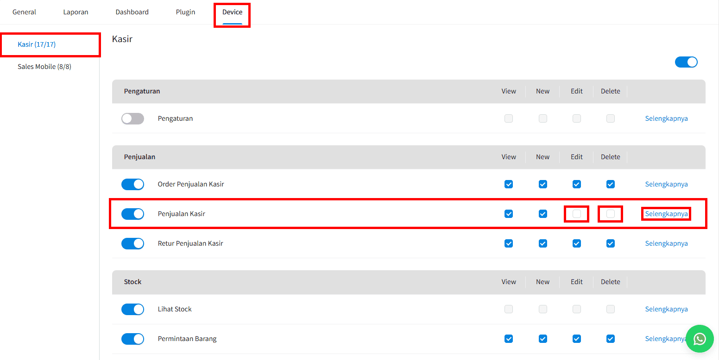
Task: Click Selengkapnya link for Pengaturan row
Action: click(666, 118)
